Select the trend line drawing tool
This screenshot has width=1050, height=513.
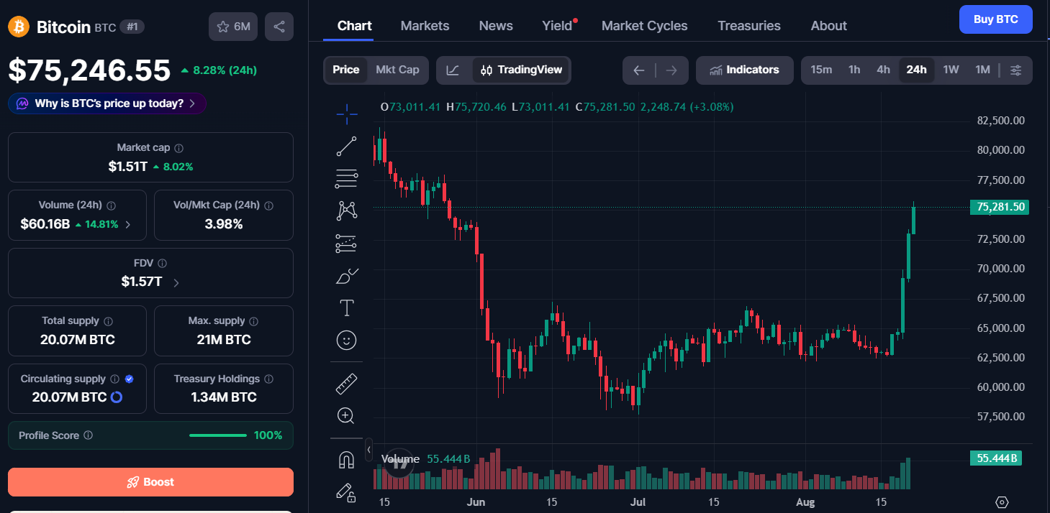point(347,147)
